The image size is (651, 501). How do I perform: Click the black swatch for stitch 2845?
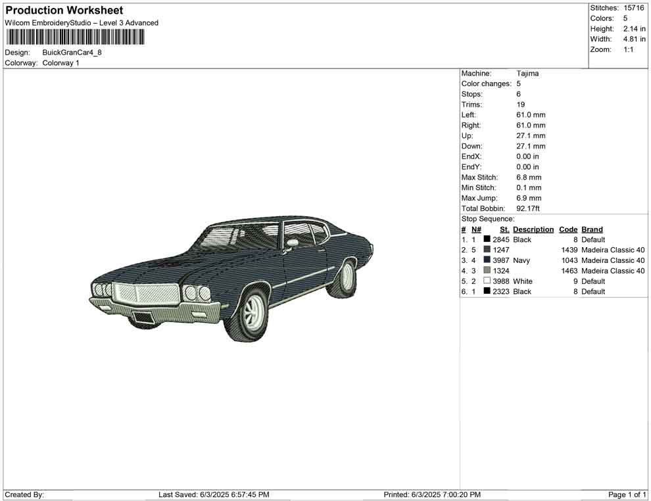click(487, 239)
